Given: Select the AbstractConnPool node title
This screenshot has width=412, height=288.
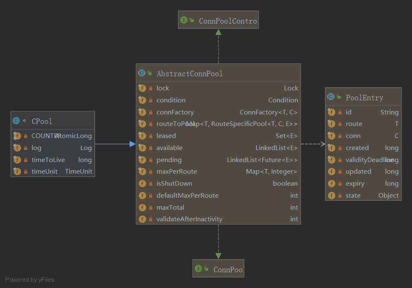Looking at the screenshot, I should click(190, 74).
